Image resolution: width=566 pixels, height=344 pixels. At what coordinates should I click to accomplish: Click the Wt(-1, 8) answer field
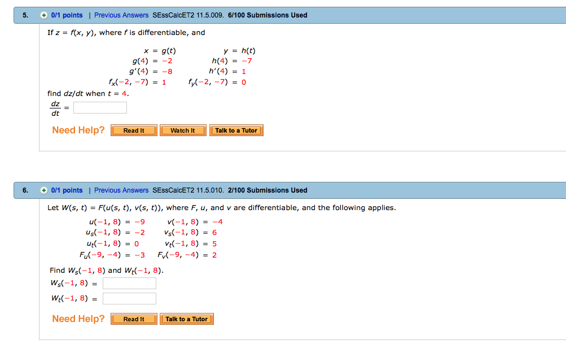(x=129, y=298)
